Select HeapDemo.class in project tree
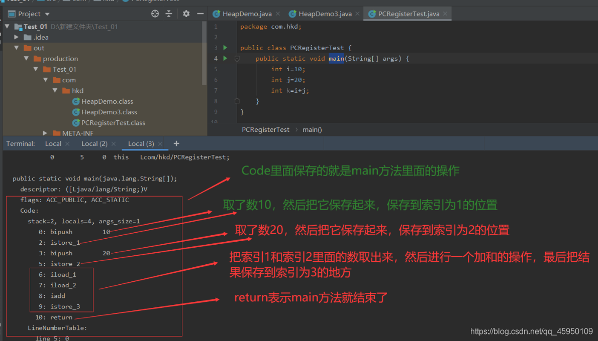The width and height of the screenshot is (598, 341). click(x=107, y=101)
